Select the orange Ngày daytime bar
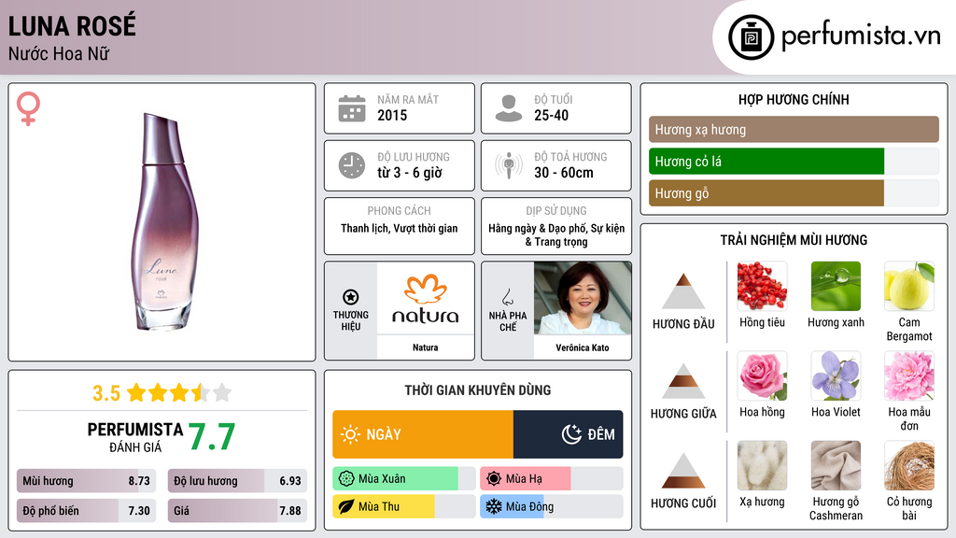This screenshot has width=956, height=538. point(423,434)
